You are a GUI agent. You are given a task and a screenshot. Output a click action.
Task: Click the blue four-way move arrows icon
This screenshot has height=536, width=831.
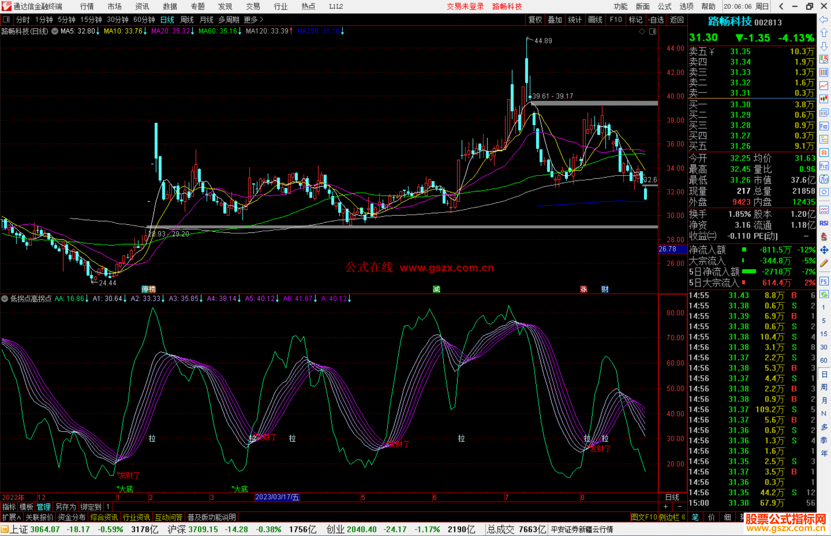pos(824,250)
